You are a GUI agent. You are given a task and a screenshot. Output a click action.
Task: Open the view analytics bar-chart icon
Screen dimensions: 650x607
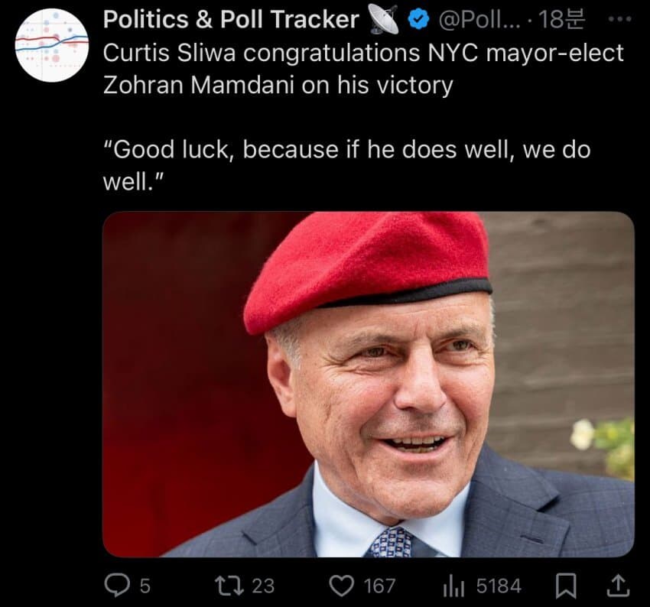coord(455,586)
